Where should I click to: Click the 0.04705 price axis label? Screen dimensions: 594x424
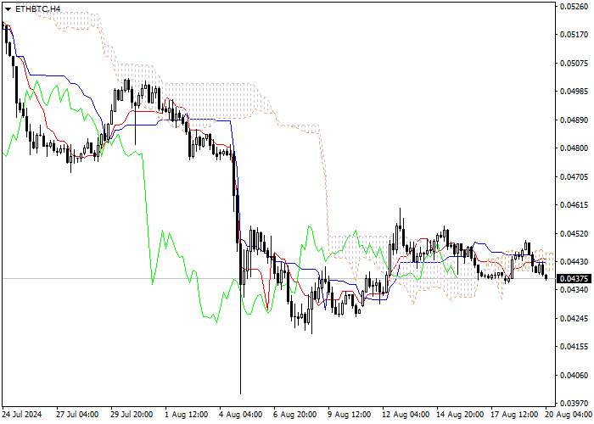[574, 176]
